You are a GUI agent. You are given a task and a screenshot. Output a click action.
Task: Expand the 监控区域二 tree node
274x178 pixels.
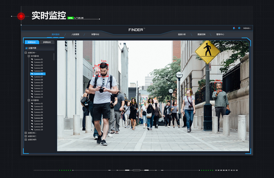[26, 133]
